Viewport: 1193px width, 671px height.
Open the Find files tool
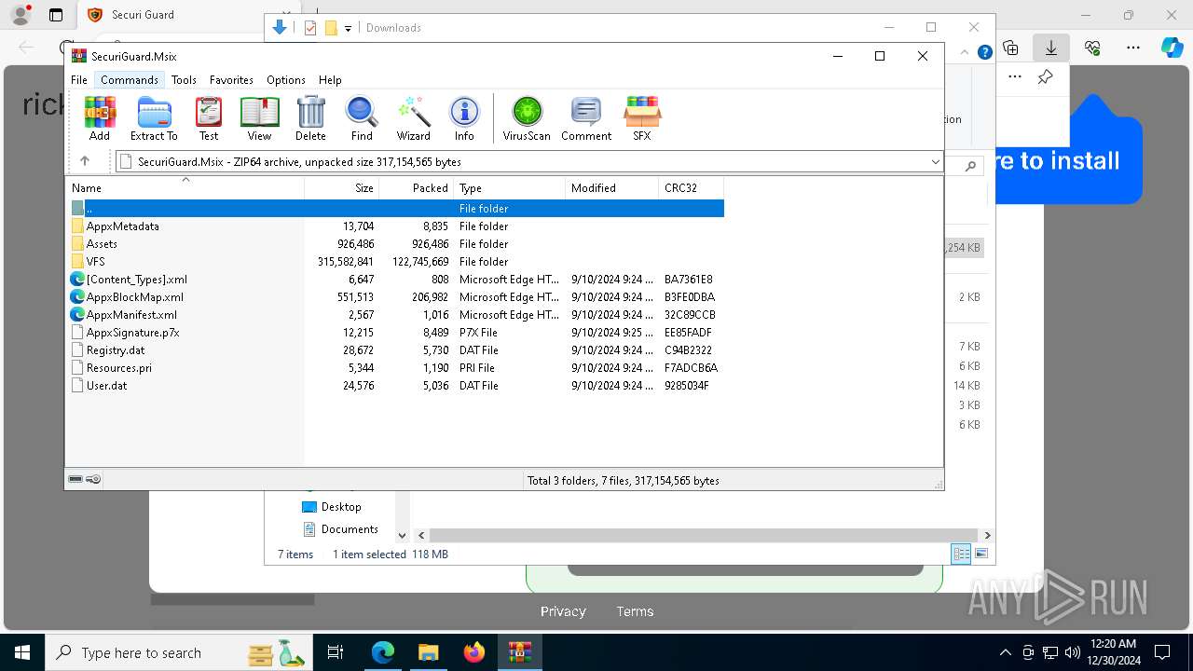click(x=362, y=118)
